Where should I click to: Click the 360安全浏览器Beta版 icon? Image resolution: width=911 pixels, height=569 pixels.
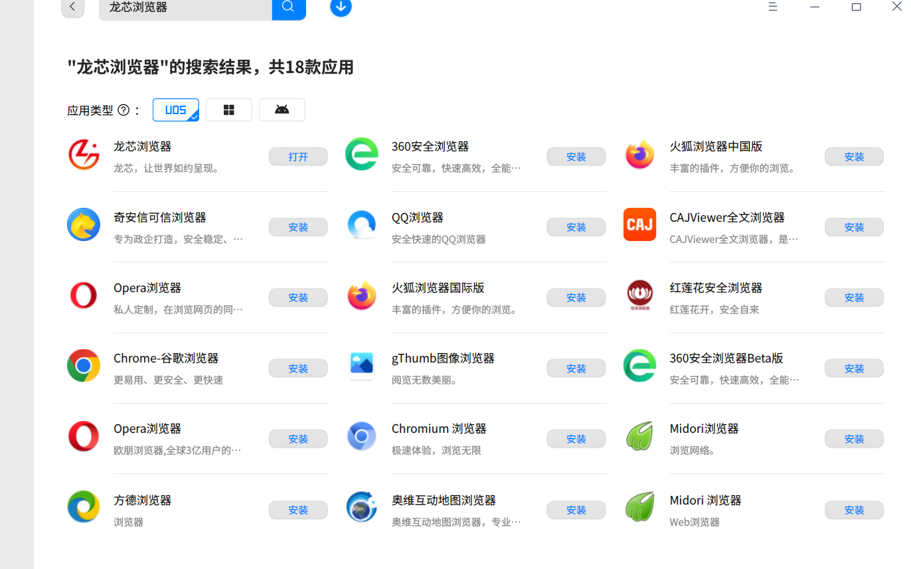pyautogui.click(x=640, y=366)
